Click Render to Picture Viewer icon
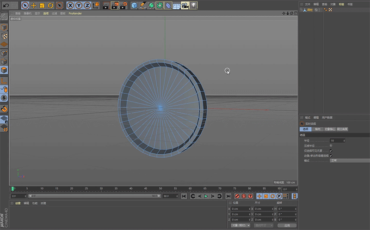Image resolution: width=370 pixels, height=230 pixels. (x=115, y=5)
